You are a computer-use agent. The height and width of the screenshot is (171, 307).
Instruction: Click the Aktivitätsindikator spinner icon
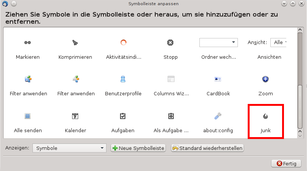pyautogui.click(x=123, y=43)
